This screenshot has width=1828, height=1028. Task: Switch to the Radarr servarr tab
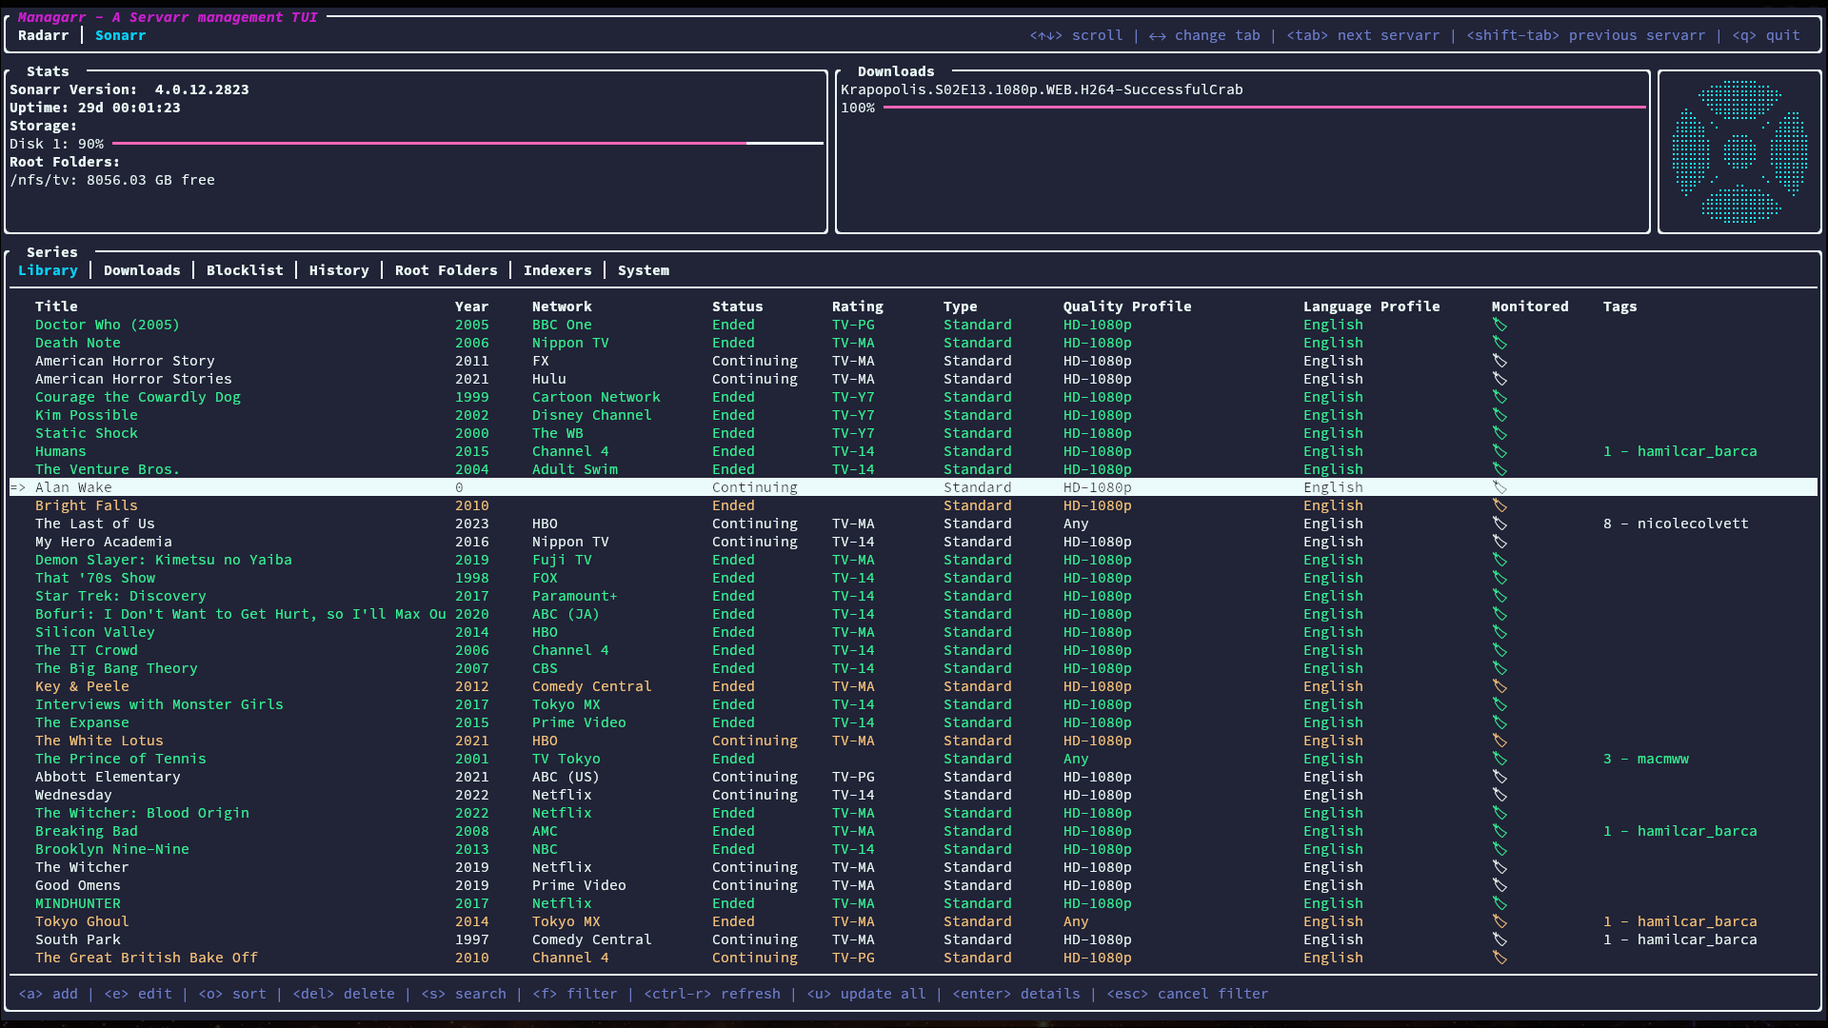coord(44,35)
